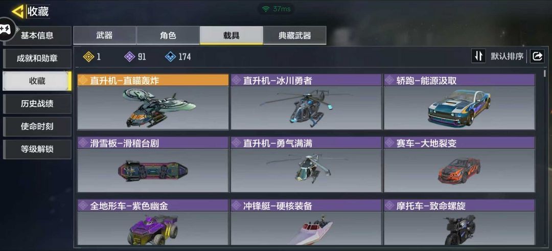Open the 等级解锁 section
552x251 pixels.
click(37, 149)
